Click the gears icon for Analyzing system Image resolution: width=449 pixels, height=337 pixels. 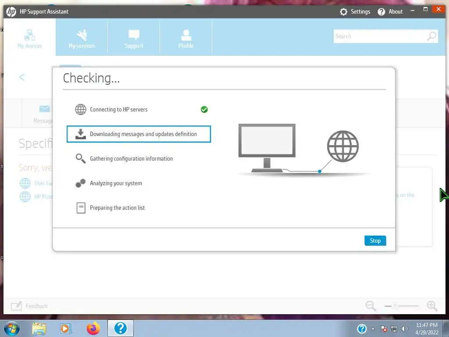pyautogui.click(x=81, y=183)
